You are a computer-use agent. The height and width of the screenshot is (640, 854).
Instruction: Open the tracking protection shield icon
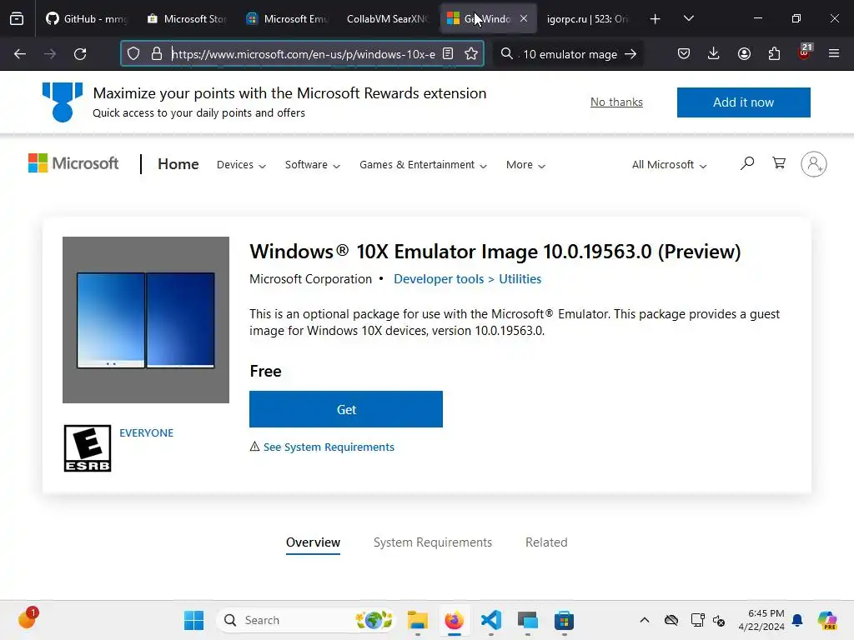point(133,54)
